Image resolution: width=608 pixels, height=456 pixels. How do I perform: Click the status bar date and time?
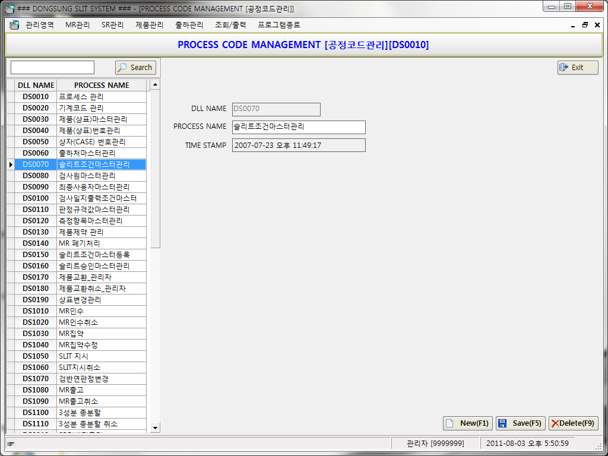527,443
